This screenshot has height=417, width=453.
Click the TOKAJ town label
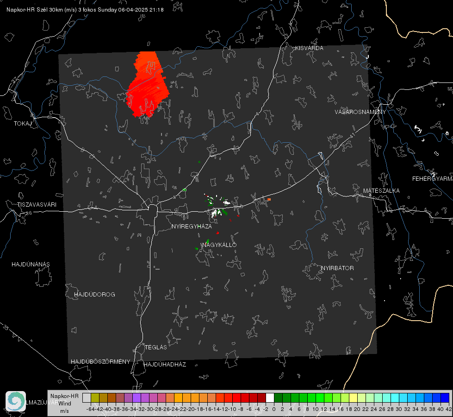click(x=23, y=124)
